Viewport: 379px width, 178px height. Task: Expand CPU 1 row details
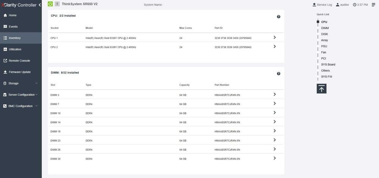274,37
